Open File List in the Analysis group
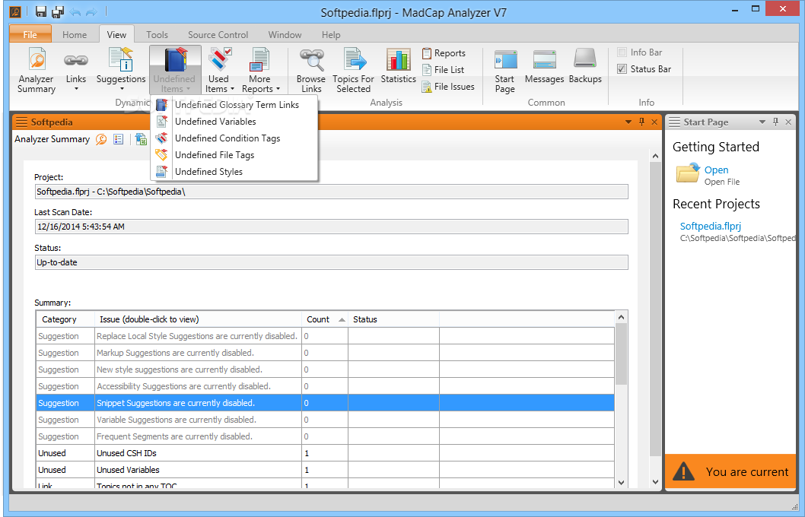This screenshot has height=517, width=805. 443,70
